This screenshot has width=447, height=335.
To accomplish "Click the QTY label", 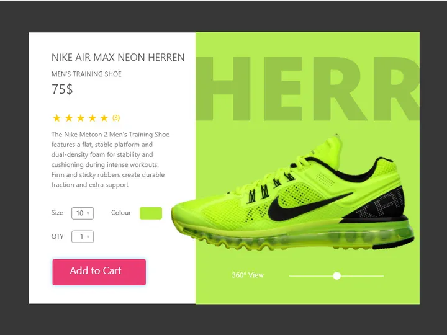I will (x=57, y=236).
